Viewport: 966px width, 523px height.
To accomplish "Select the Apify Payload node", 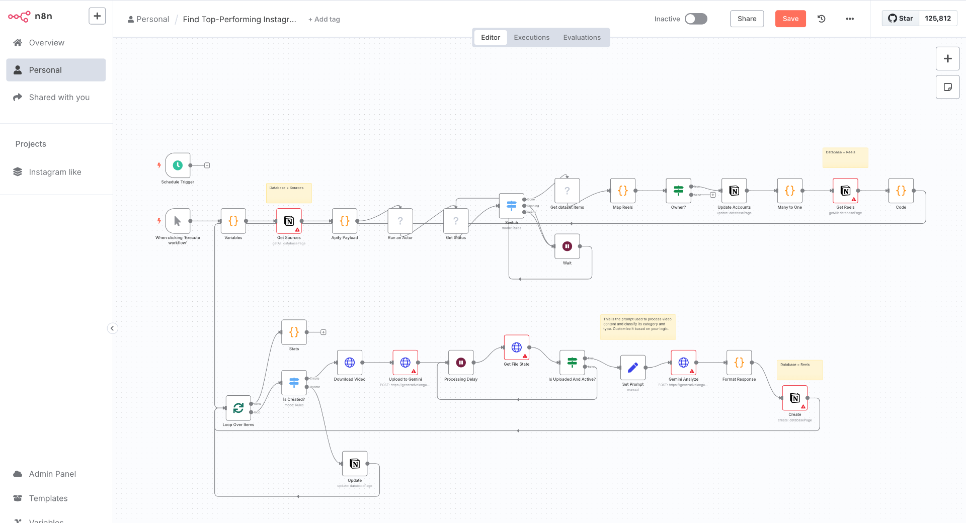I will coord(345,221).
